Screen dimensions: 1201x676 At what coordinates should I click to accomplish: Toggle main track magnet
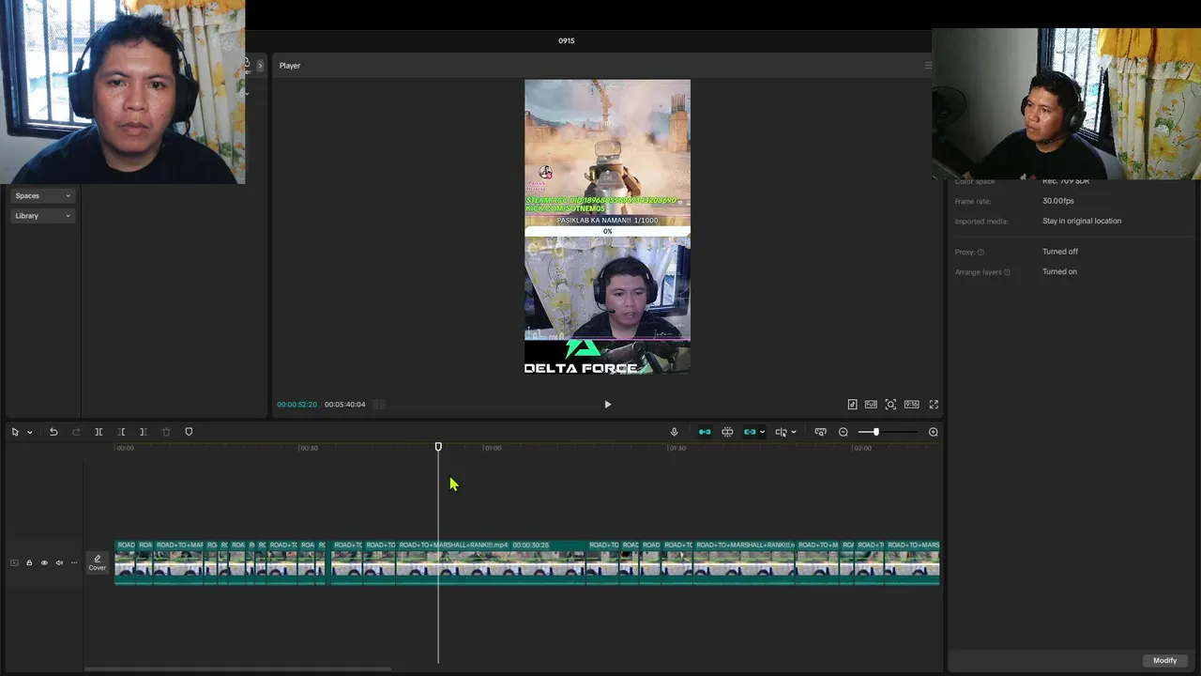[x=705, y=432]
